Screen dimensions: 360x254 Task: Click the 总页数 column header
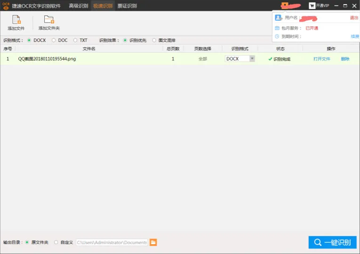[x=173, y=49]
